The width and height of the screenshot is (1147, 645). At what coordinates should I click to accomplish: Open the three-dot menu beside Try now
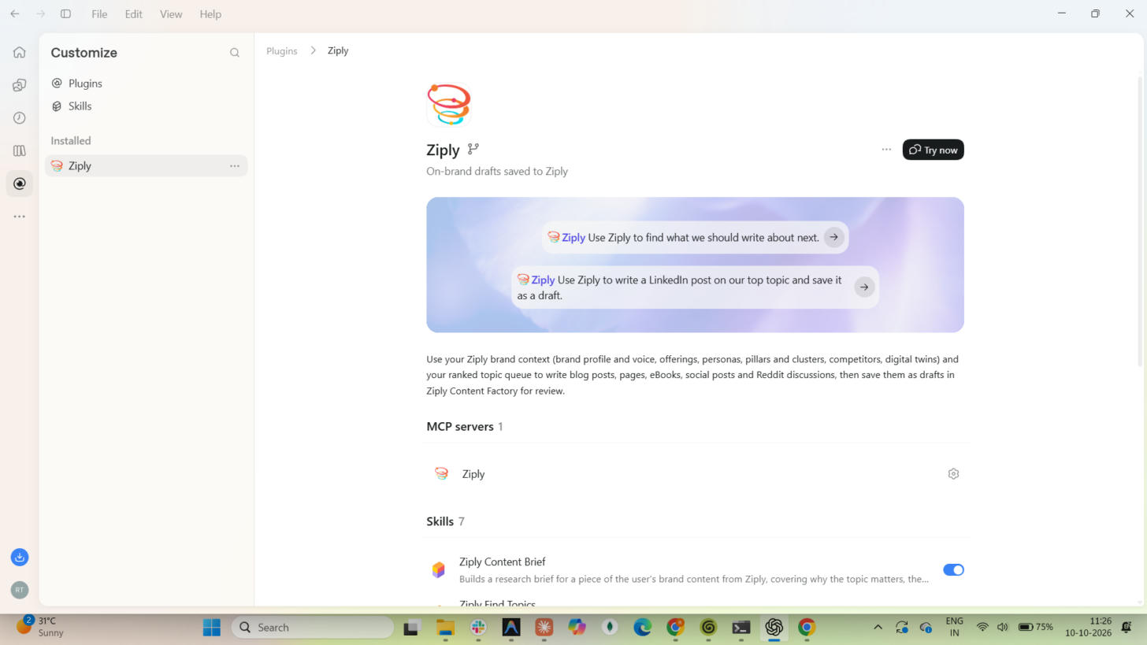pos(886,150)
